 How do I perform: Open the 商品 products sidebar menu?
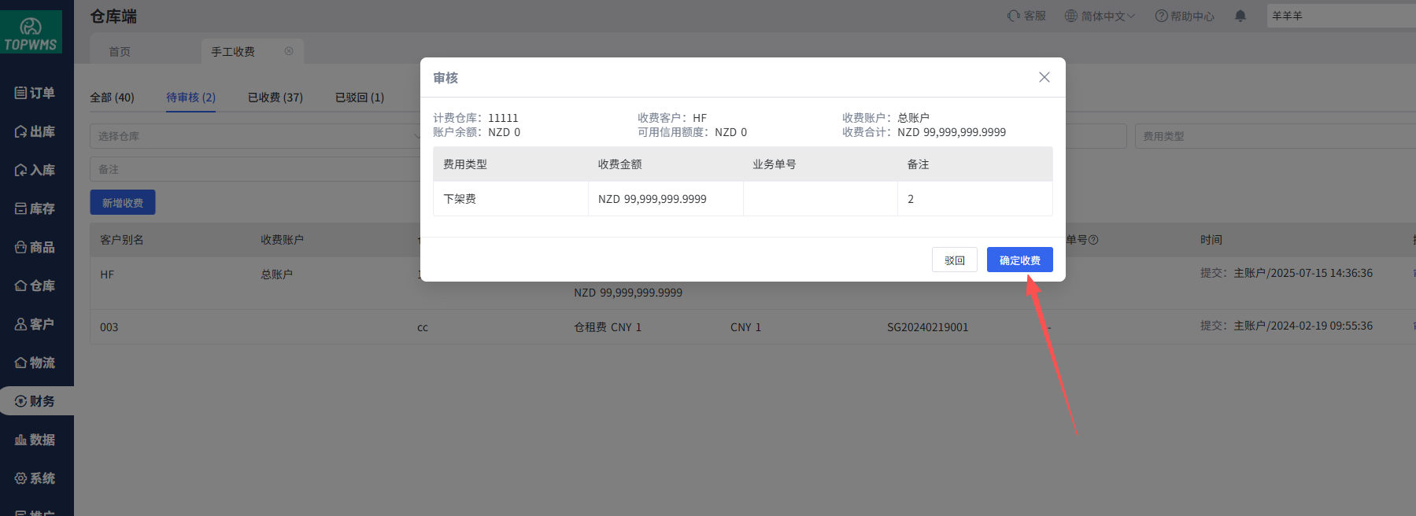(35, 247)
